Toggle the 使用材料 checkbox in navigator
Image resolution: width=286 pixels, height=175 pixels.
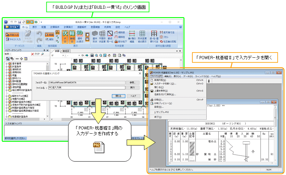(x=10, y=72)
